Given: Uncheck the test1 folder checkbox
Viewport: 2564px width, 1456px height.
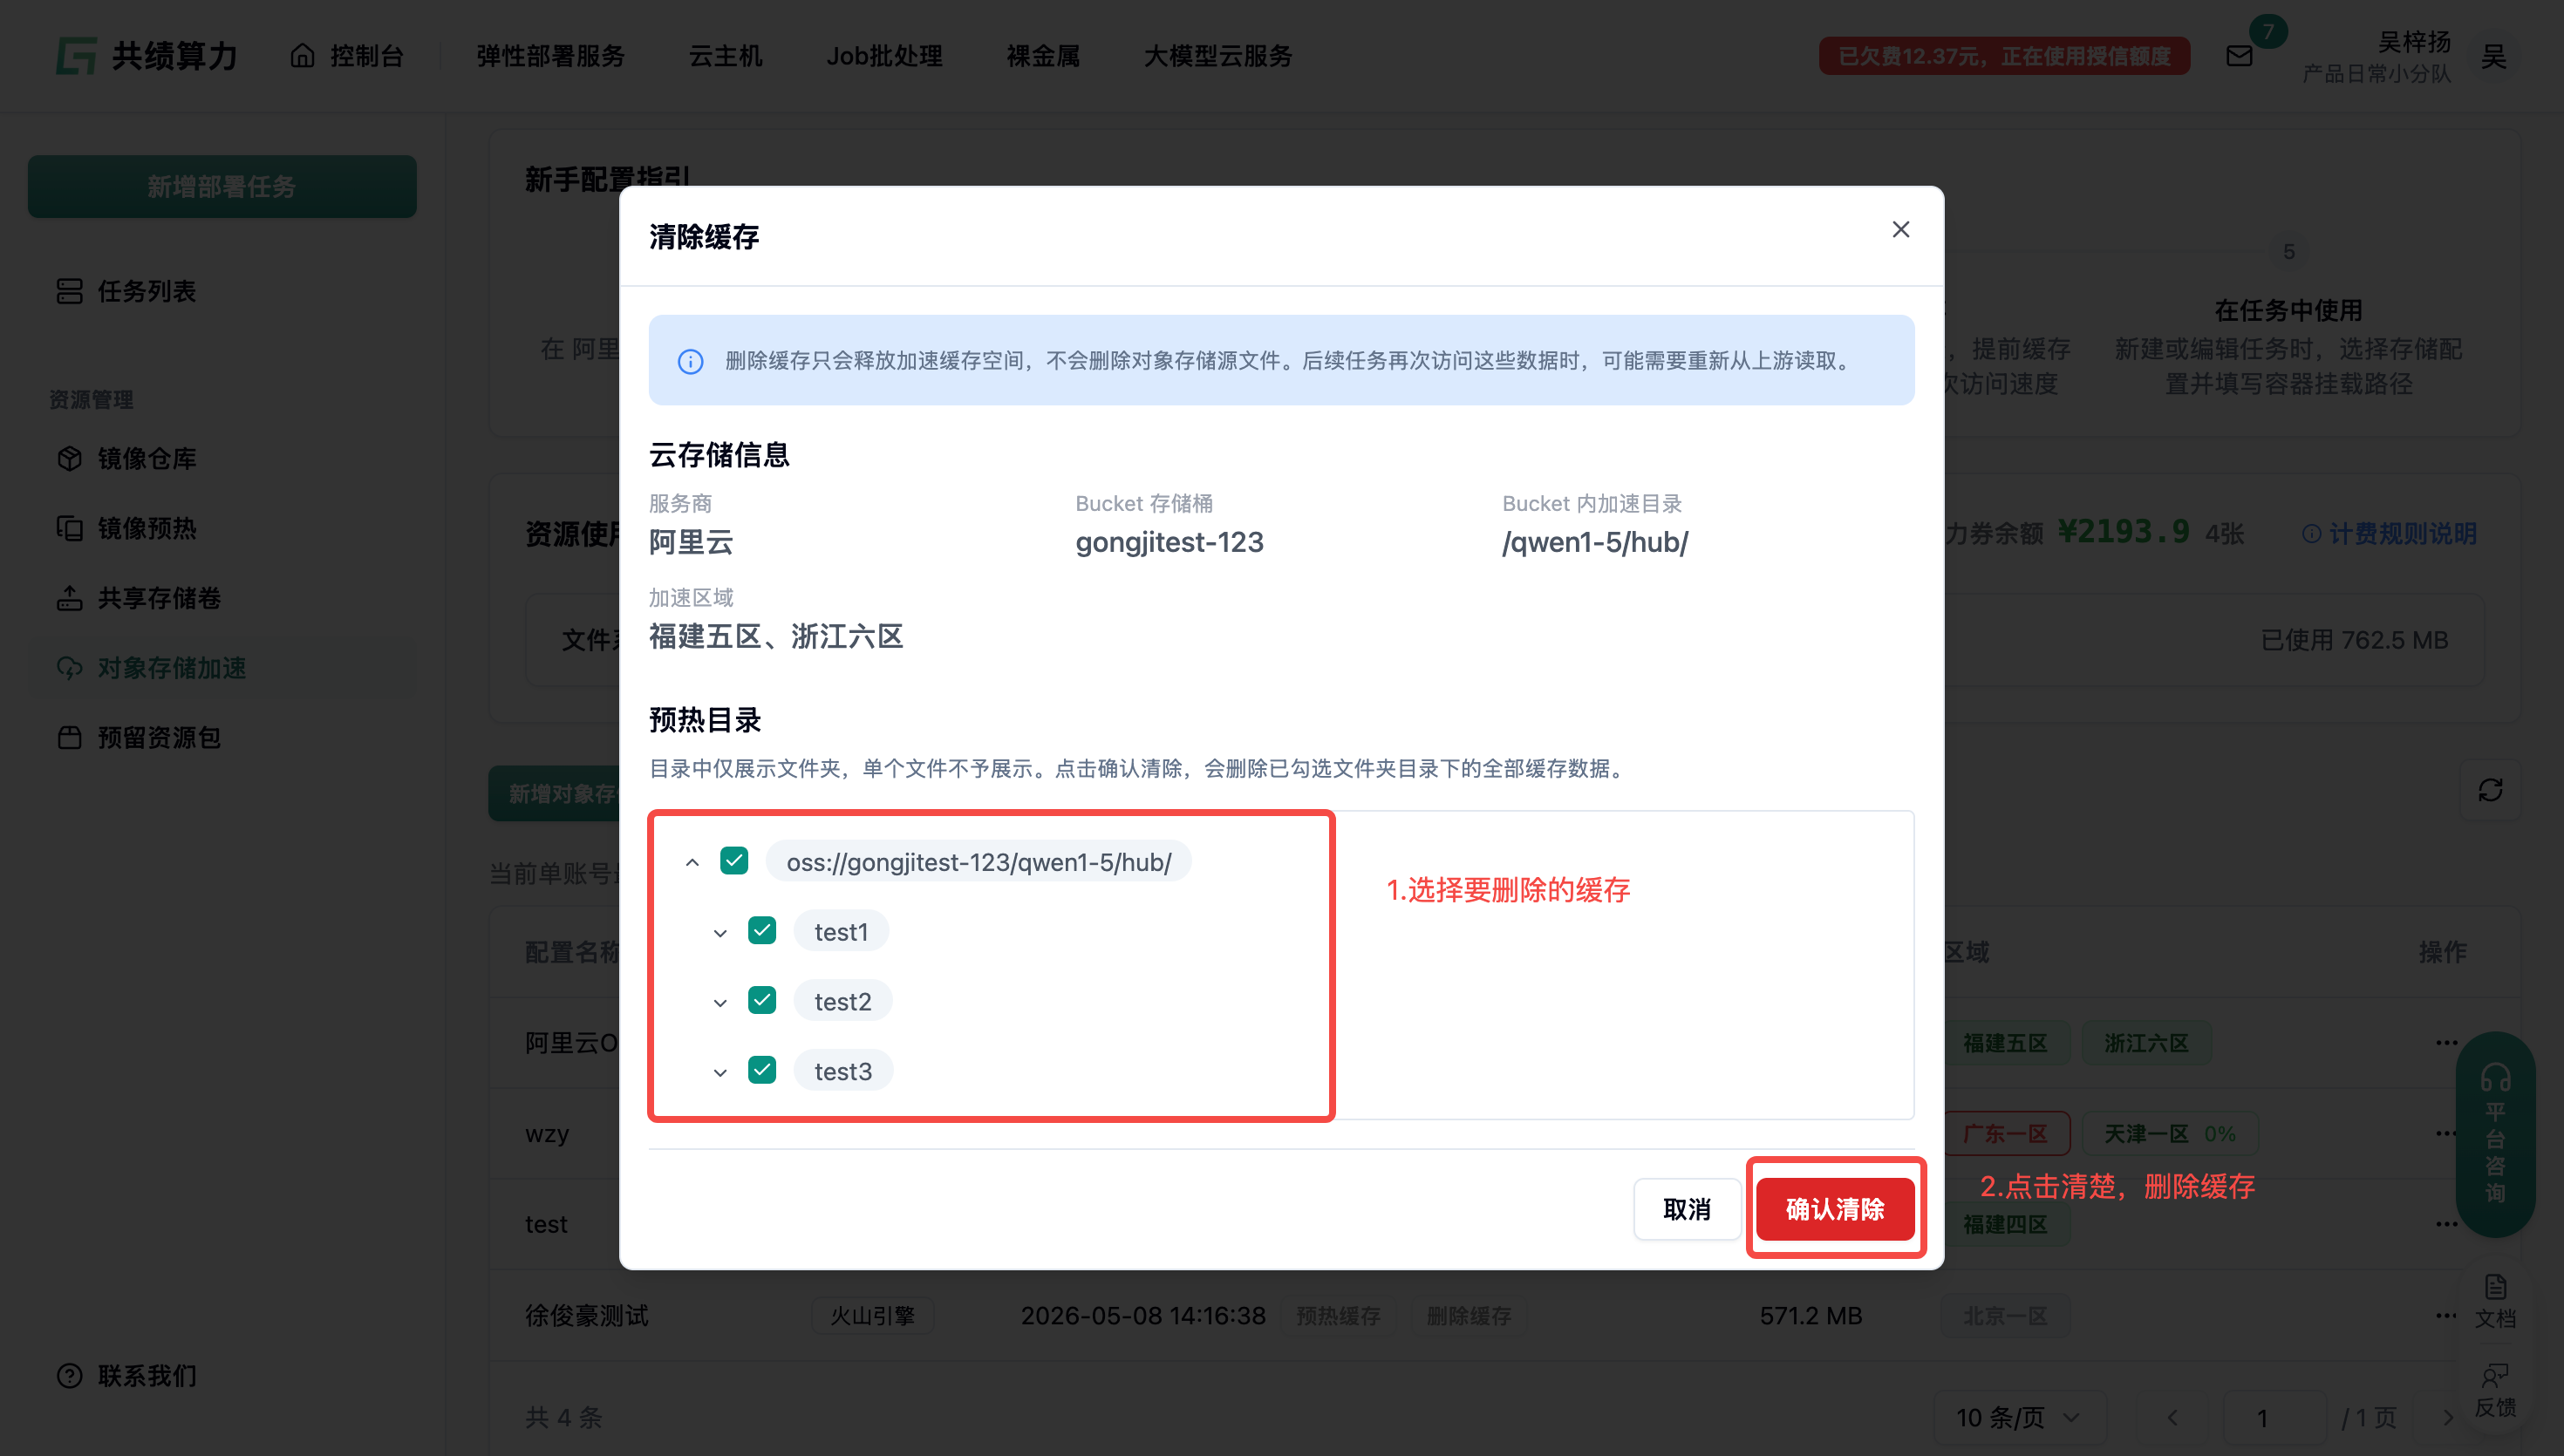Looking at the screenshot, I should point(762,931).
